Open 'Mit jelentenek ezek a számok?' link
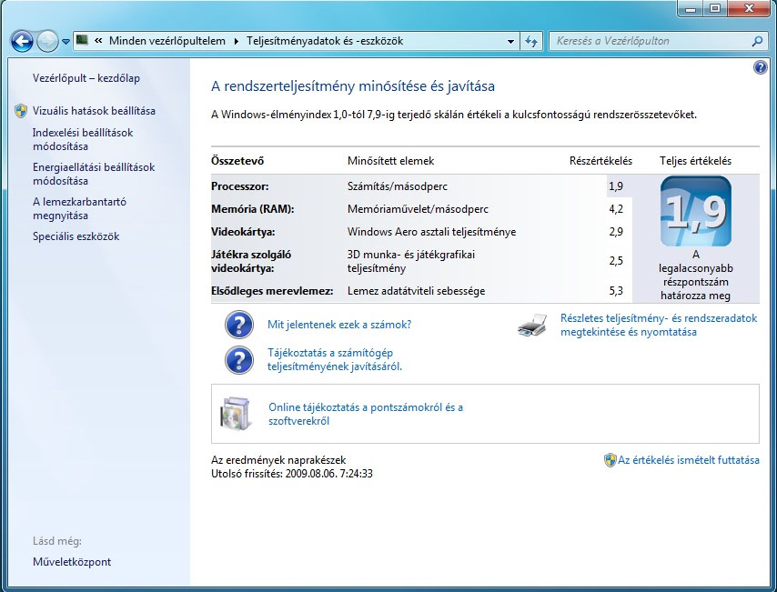The width and height of the screenshot is (777, 592). point(339,325)
